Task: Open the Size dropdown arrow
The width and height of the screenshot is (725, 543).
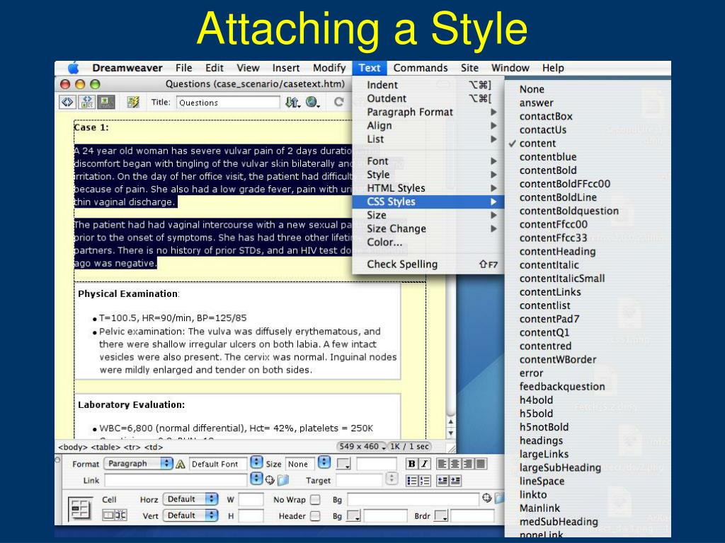Action: [324, 462]
